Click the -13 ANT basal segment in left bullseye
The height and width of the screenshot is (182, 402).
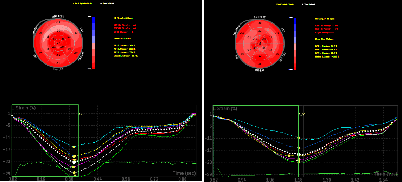click(x=75, y=33)
